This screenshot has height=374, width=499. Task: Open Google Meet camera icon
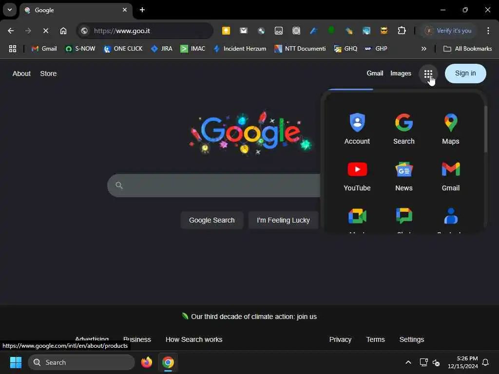pos(357,216)
